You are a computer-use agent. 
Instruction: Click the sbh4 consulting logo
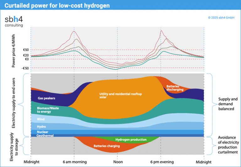[14, 21]
